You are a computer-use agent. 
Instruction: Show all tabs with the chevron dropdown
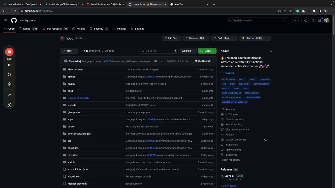(x=331, y=4)
